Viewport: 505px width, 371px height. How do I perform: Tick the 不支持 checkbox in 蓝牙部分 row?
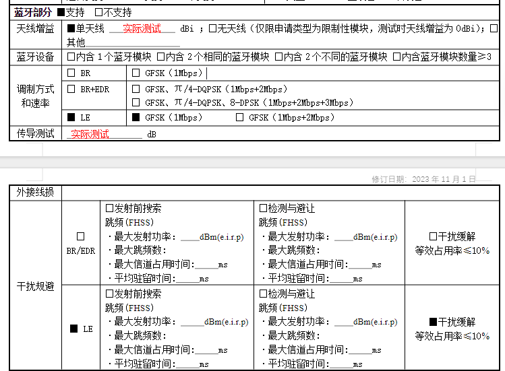point(98,13)
